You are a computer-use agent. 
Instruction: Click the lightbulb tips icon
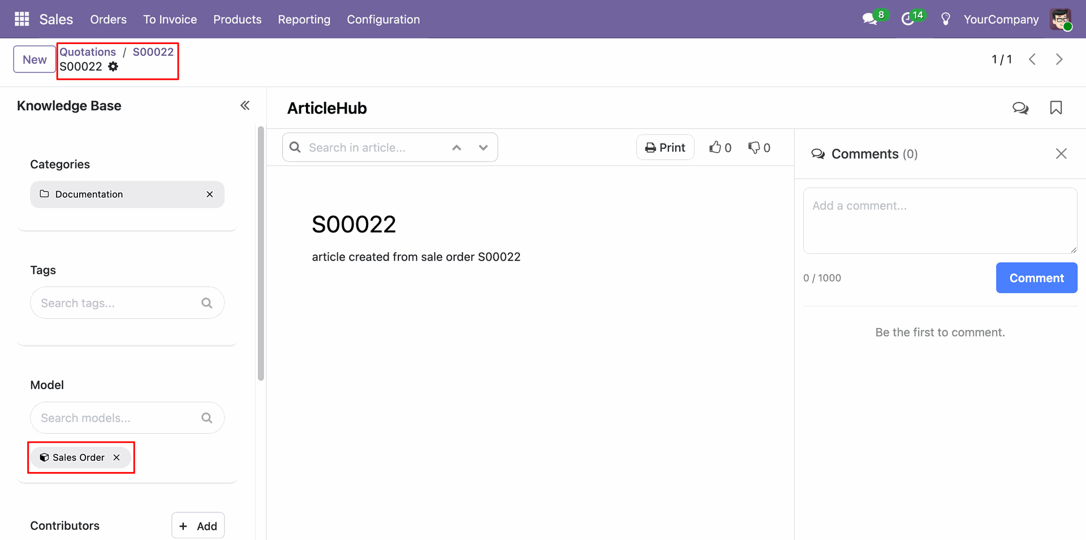point(945,19)
